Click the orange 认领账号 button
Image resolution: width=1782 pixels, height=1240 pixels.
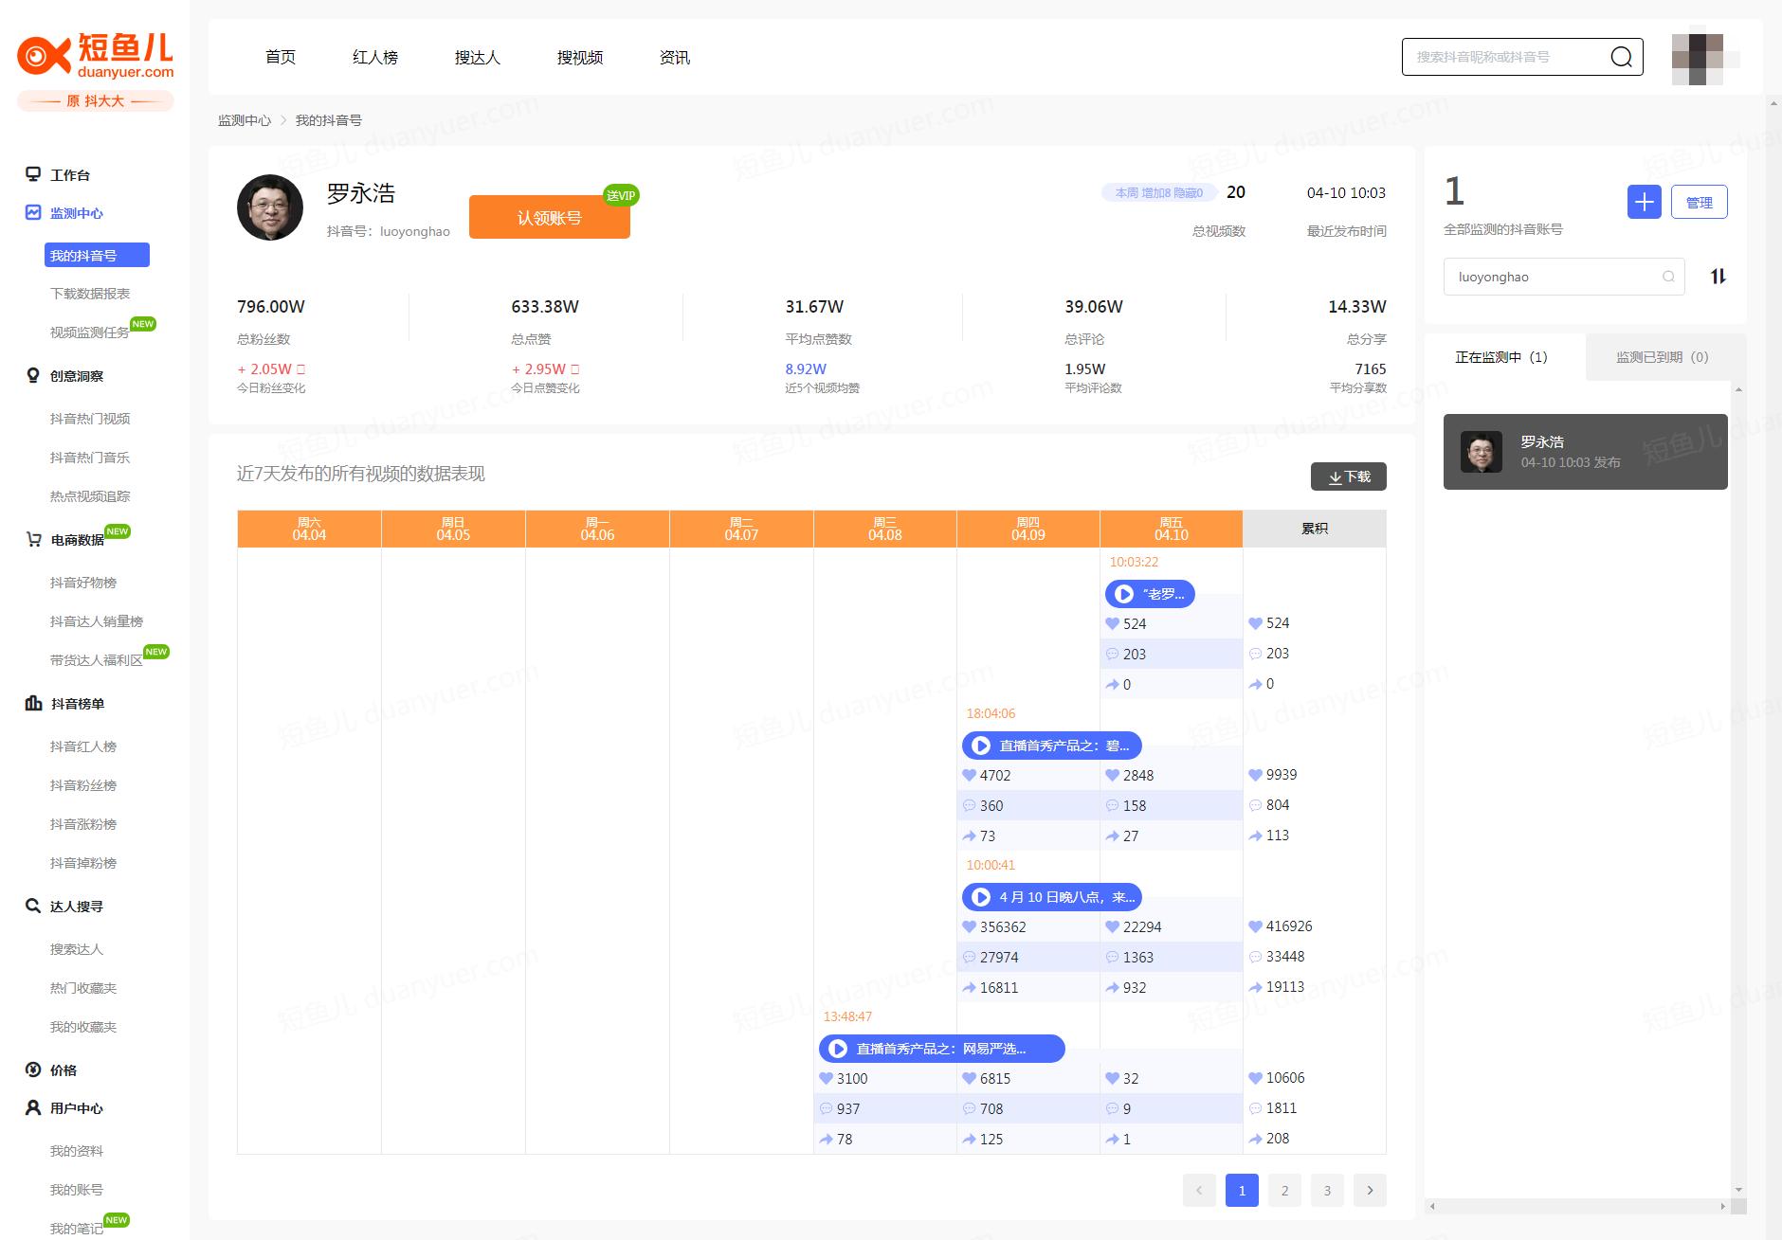(x=549, y=218)
